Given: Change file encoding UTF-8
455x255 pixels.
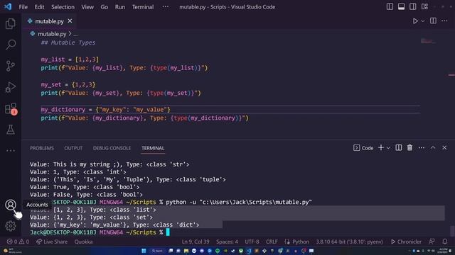Looking at the screenshot, I should (x=252, y=242).
